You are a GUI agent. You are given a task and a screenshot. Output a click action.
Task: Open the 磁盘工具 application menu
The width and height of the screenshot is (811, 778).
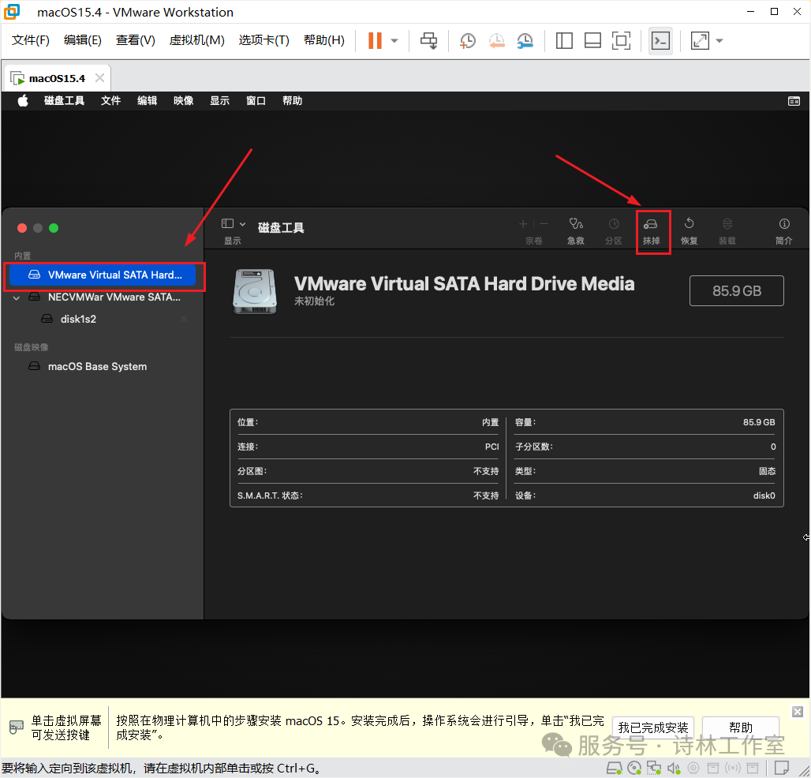64,101
